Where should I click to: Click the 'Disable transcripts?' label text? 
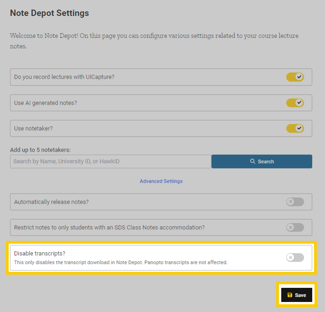tap(40, 253)
